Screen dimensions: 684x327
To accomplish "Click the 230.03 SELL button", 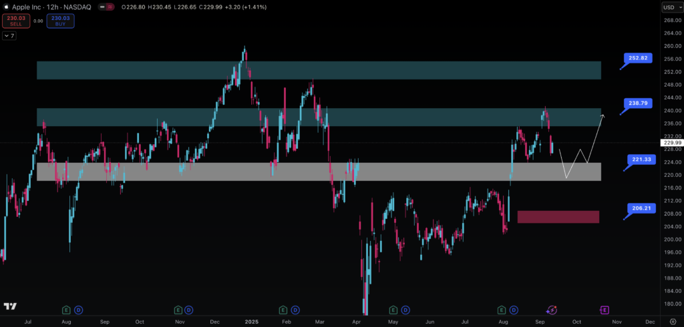I will [x=16, y=21].
